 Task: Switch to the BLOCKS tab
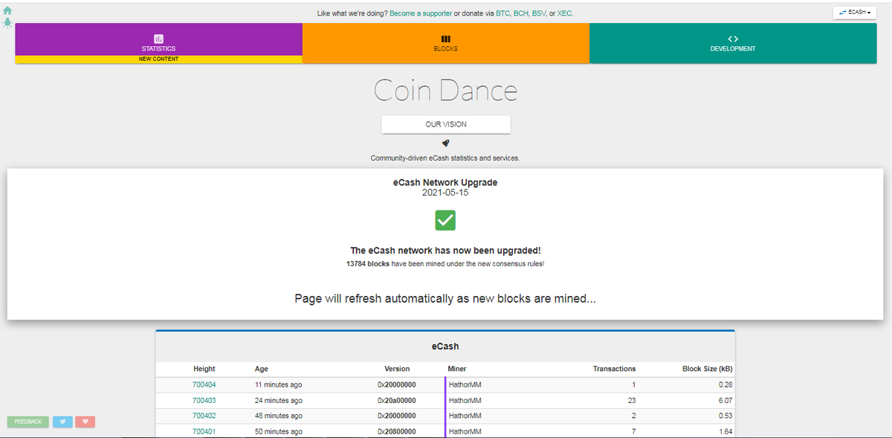446,43
